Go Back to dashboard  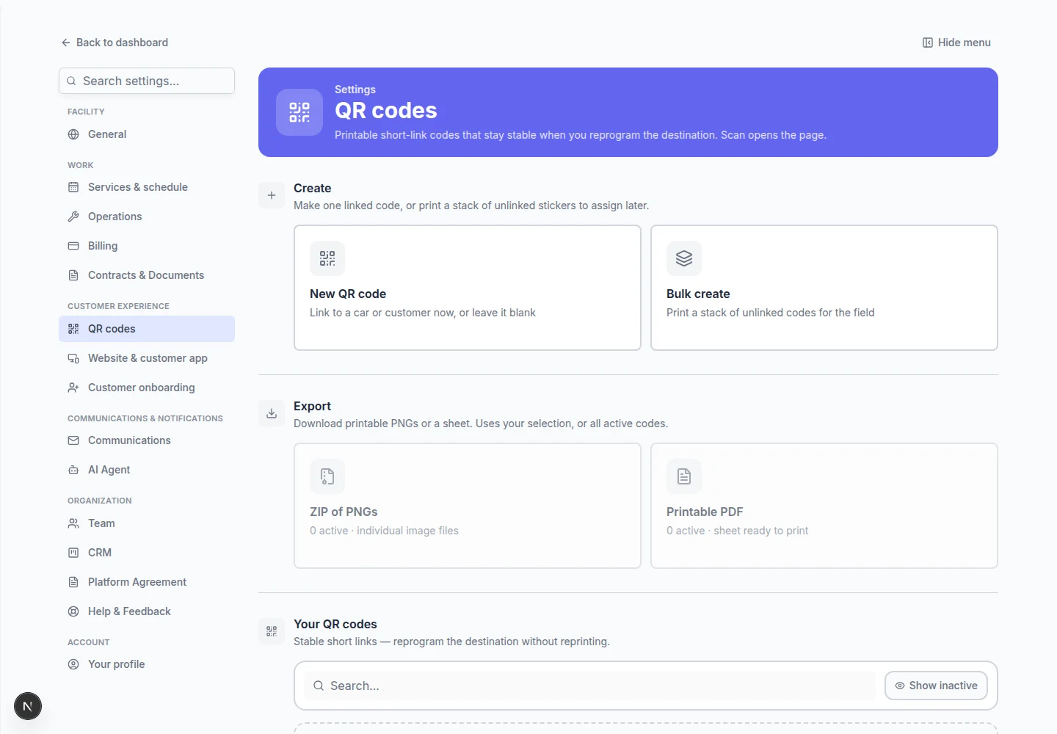115,43
